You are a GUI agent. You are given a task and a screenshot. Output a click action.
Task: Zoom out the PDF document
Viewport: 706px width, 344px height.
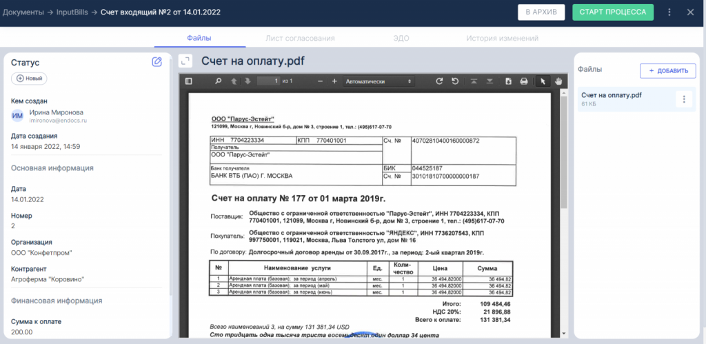(x=319, y=81)
